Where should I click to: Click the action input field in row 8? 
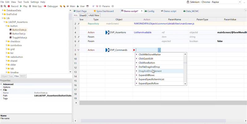pos(147,50)
